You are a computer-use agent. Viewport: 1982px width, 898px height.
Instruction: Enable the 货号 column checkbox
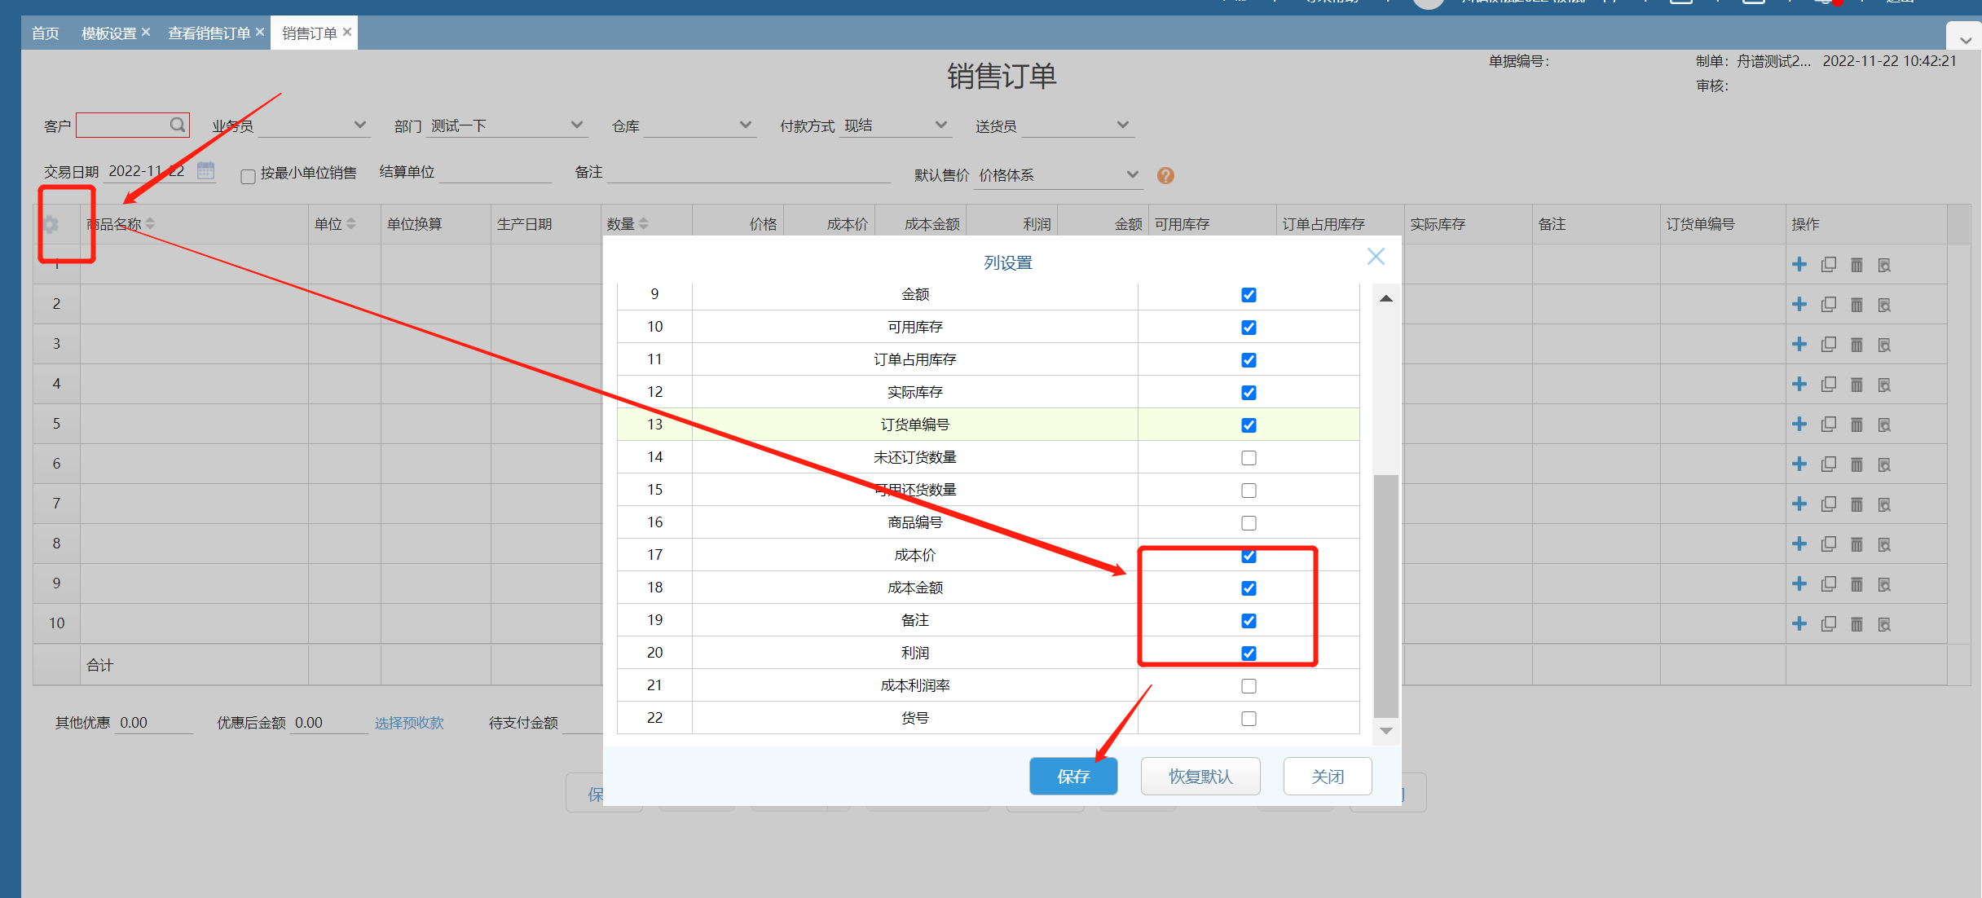[x=1249, y=719]
